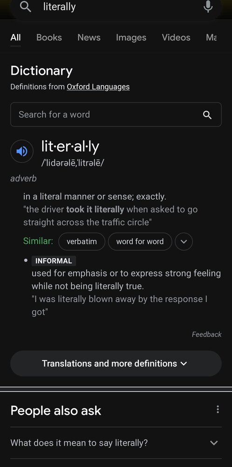Switch to the News tab
The image size is (232, 467).
click(89, 37)
